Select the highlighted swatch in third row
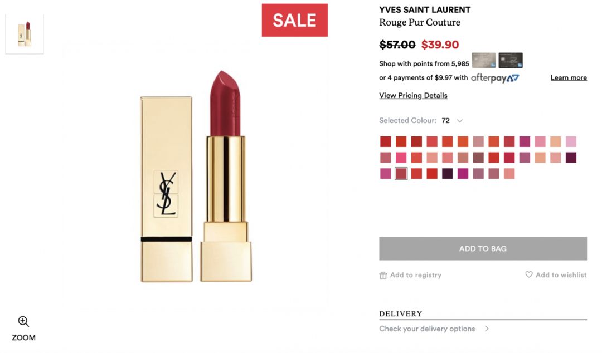 (x=401, y=174)
